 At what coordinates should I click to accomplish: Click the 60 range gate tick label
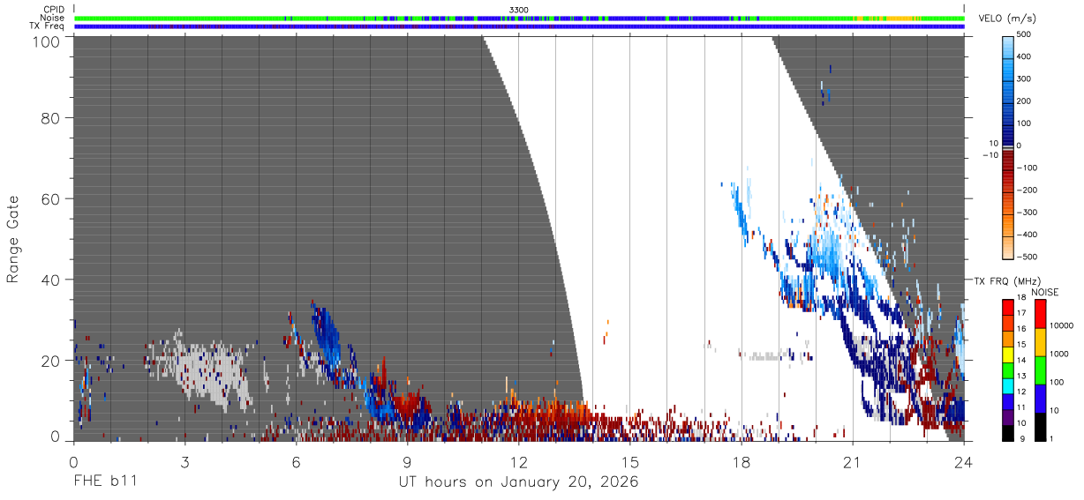point(50,199)
